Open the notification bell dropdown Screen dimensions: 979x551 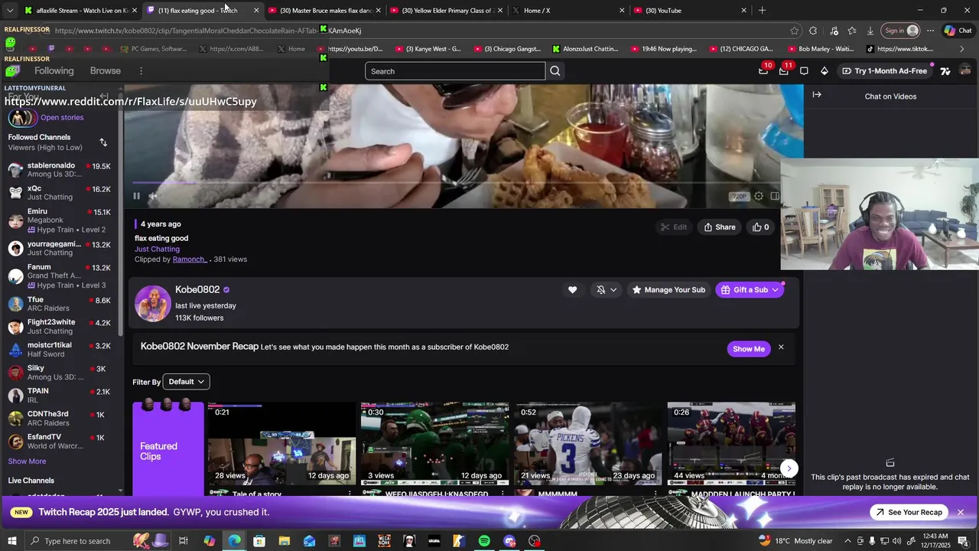(x=607, y=290)
